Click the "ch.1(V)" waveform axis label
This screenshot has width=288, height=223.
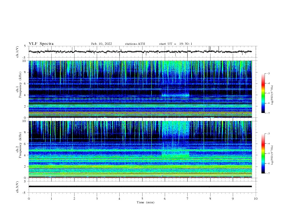[x=17, y=52]
